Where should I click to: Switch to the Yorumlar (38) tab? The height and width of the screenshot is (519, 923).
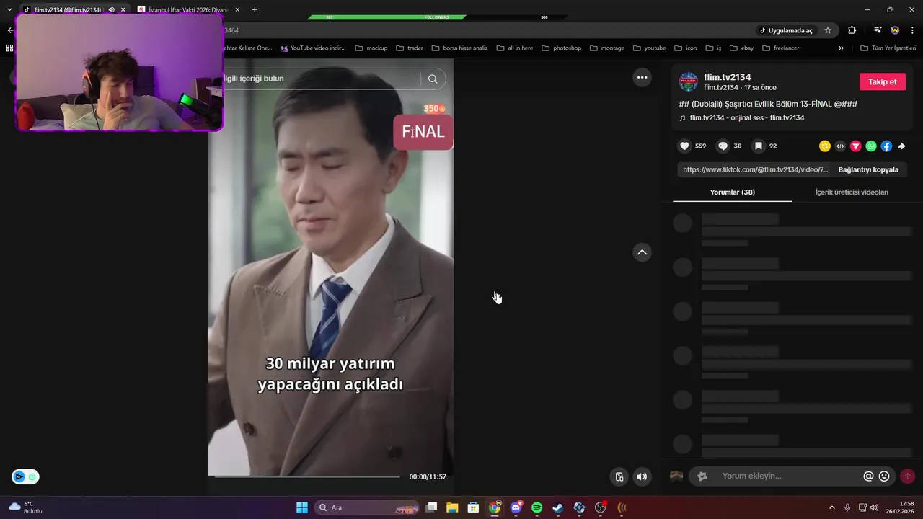(732, 192)
